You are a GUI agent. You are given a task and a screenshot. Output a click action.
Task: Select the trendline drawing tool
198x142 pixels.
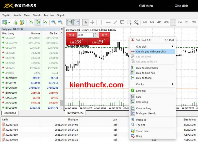[x=115, y=22]
